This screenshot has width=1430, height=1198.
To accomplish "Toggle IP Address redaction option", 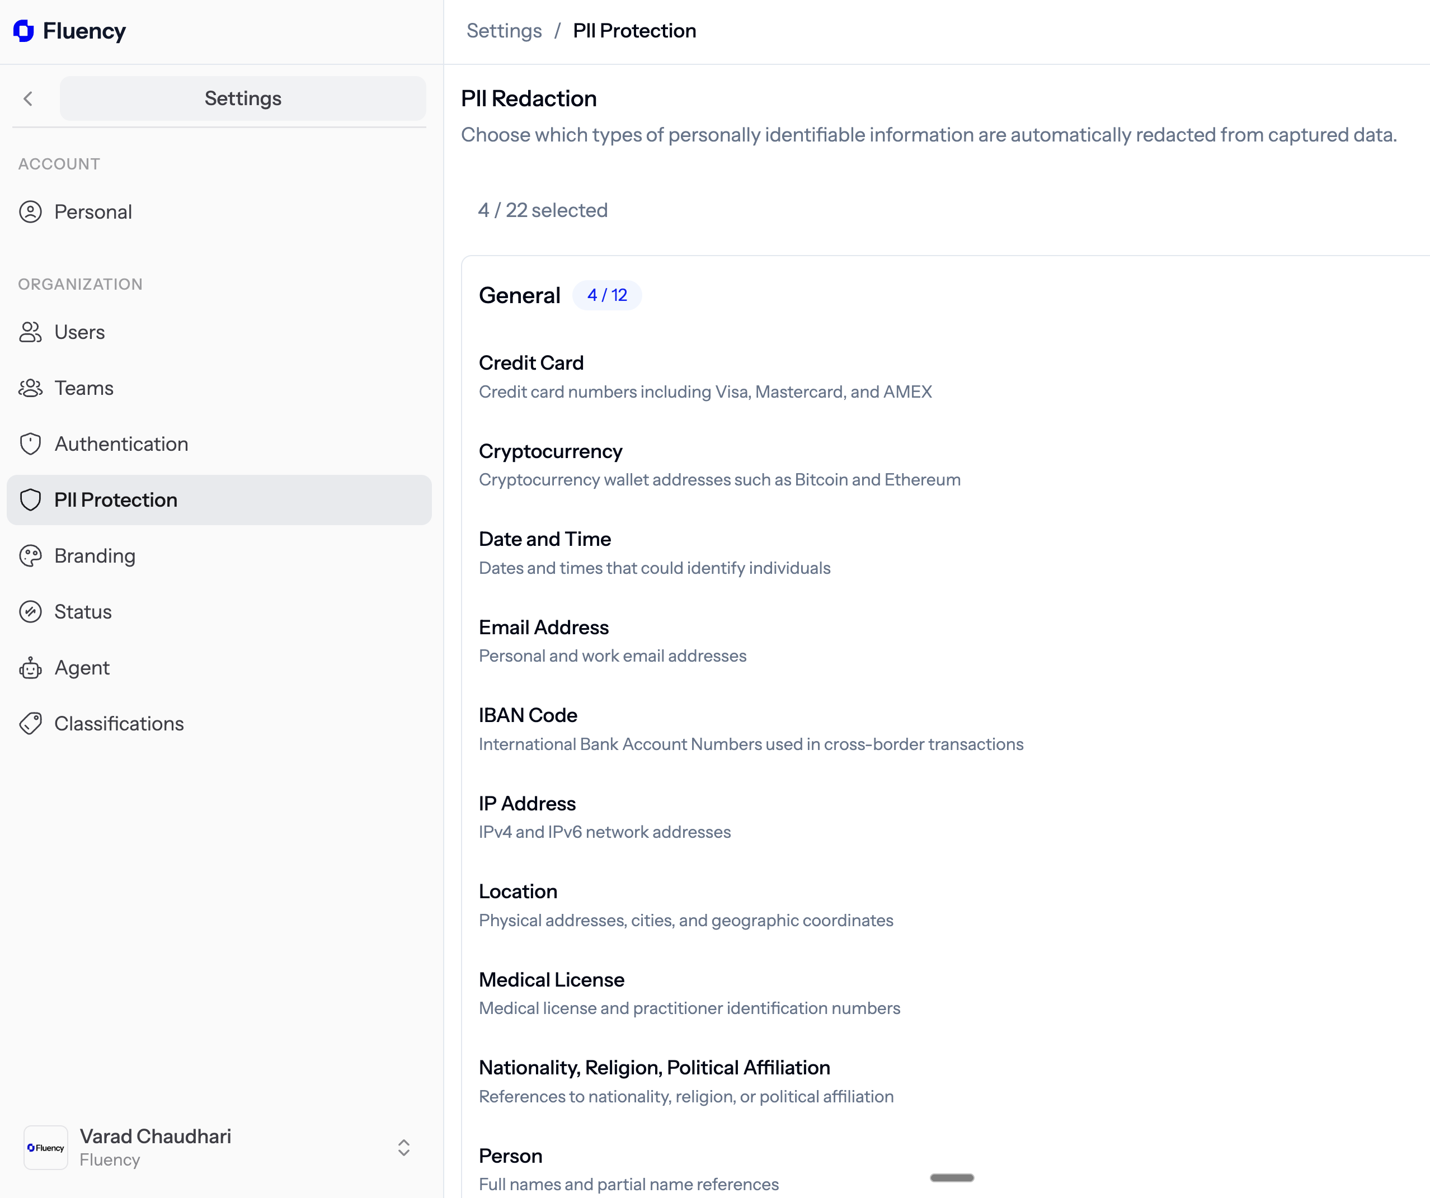I will 527,804.
